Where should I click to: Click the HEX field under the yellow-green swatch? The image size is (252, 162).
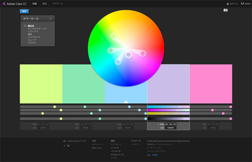point(43,128)
